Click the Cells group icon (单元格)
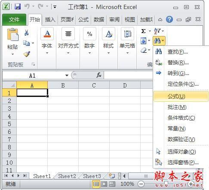Viewport: 209px width, 190px height. [x=127, y=33]
